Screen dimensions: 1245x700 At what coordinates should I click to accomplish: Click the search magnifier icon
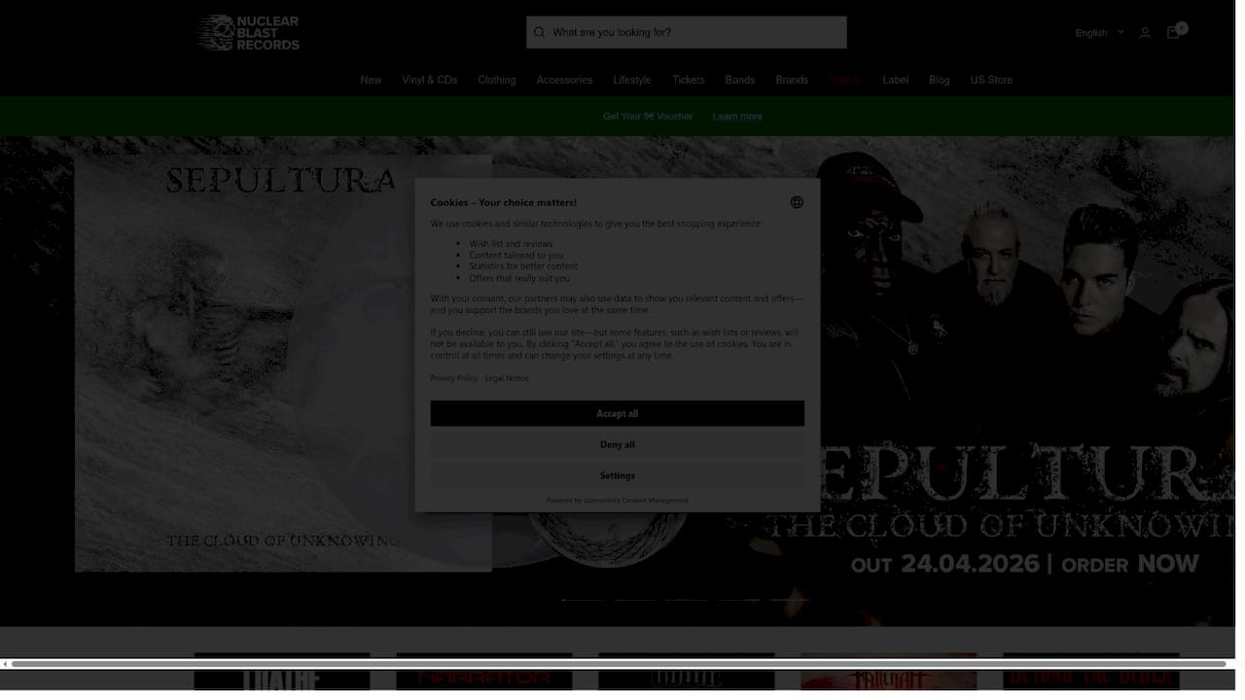click(x=539, y=32)
